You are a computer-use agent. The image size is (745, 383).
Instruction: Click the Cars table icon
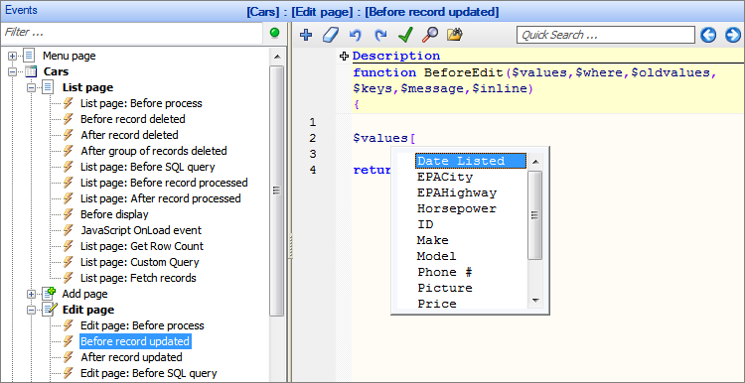tap(31, 71)
